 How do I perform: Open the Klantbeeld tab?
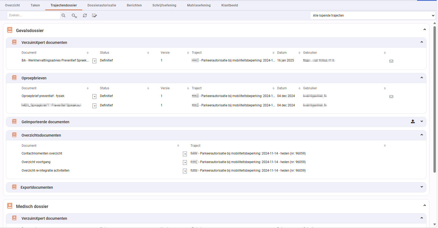[x=230, y=5]
